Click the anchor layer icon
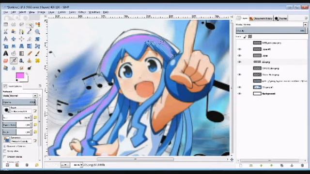The height and width of the screenshot is (174, 310). pyautogui.click(x=292, y=165)
